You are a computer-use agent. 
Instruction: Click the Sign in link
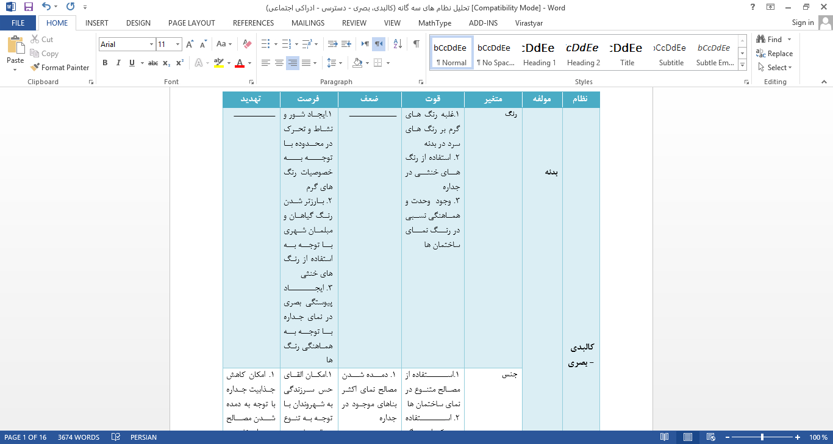click(803, 22)
